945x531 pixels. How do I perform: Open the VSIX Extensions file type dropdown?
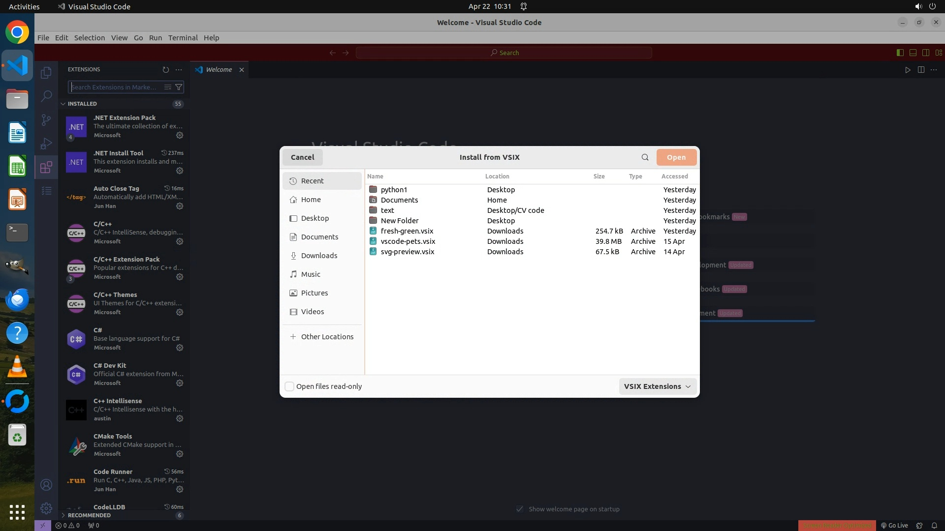[657, 386]
